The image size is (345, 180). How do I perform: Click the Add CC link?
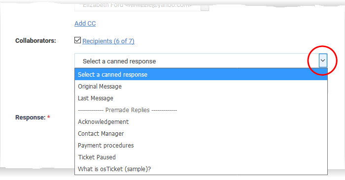pyautogui.click(x=85, y=23)
